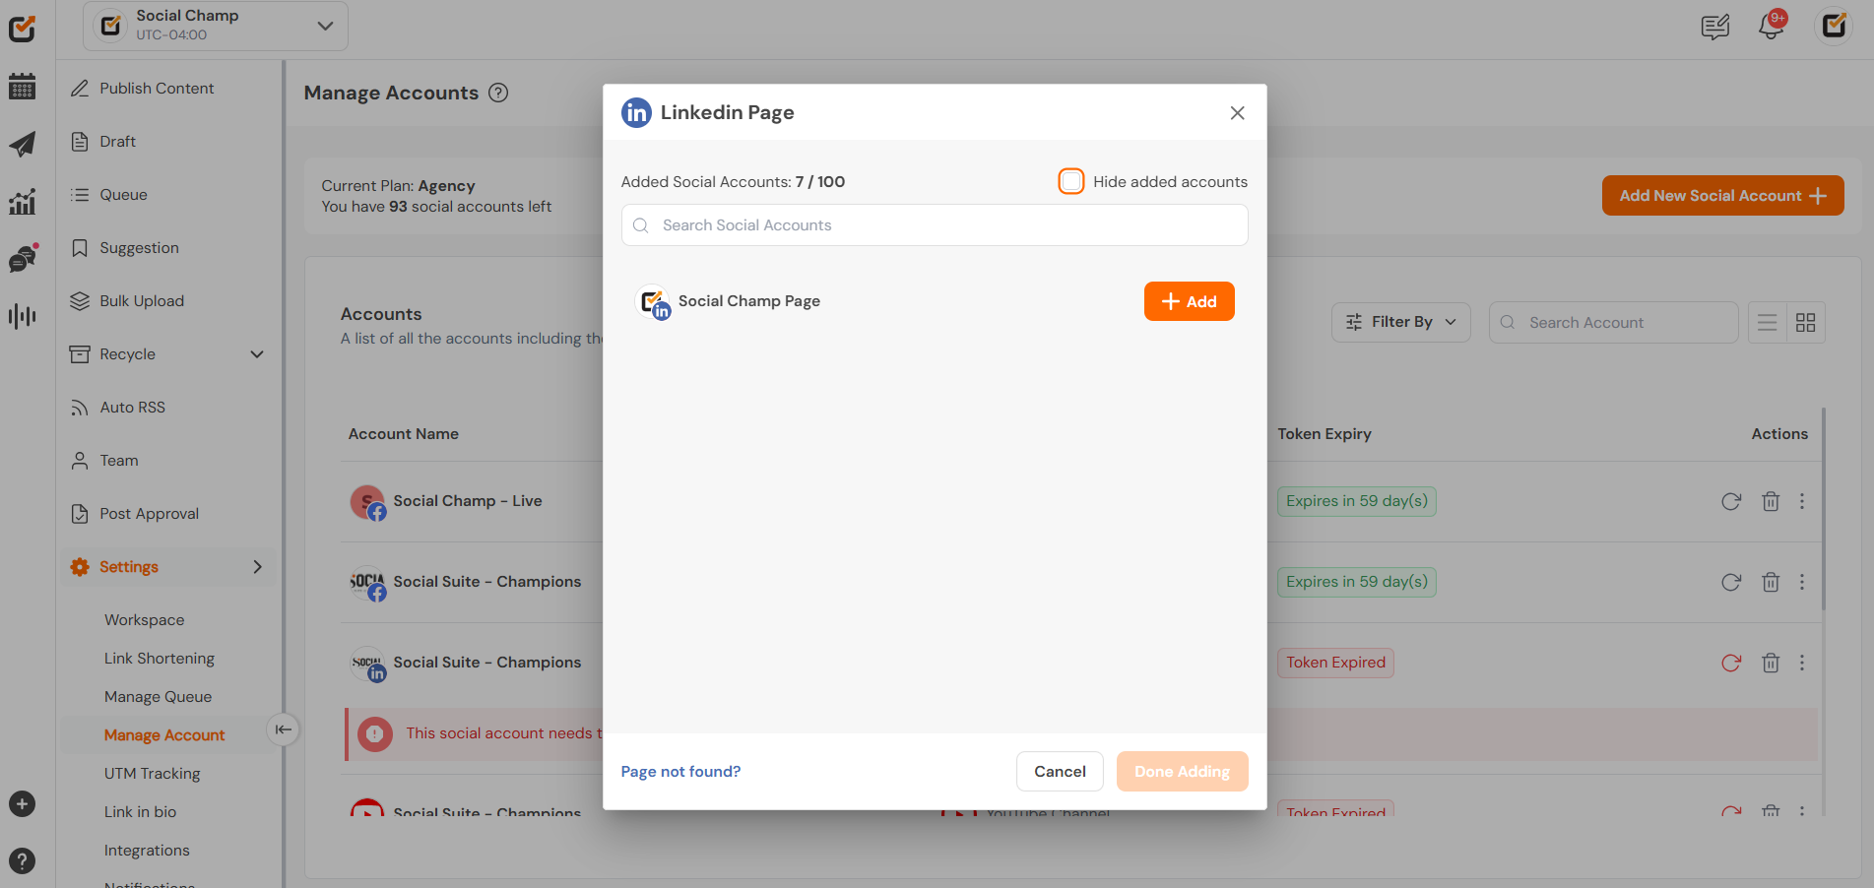
Task: Click the Token Expiry column header
Action: click(1325, 434)
